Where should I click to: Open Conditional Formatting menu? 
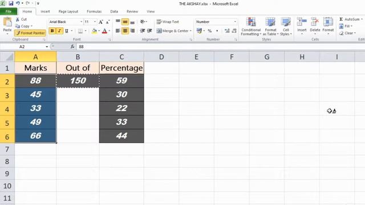pos(251,27)
